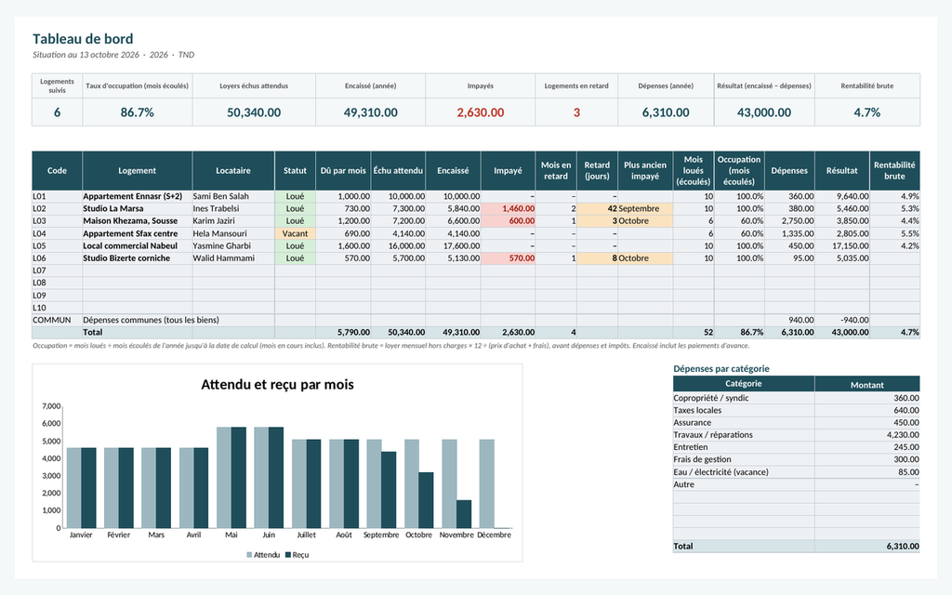
Task: Select tenant Yasmine Gharbi
Action: pyautogui.click(x=233, y=245)
